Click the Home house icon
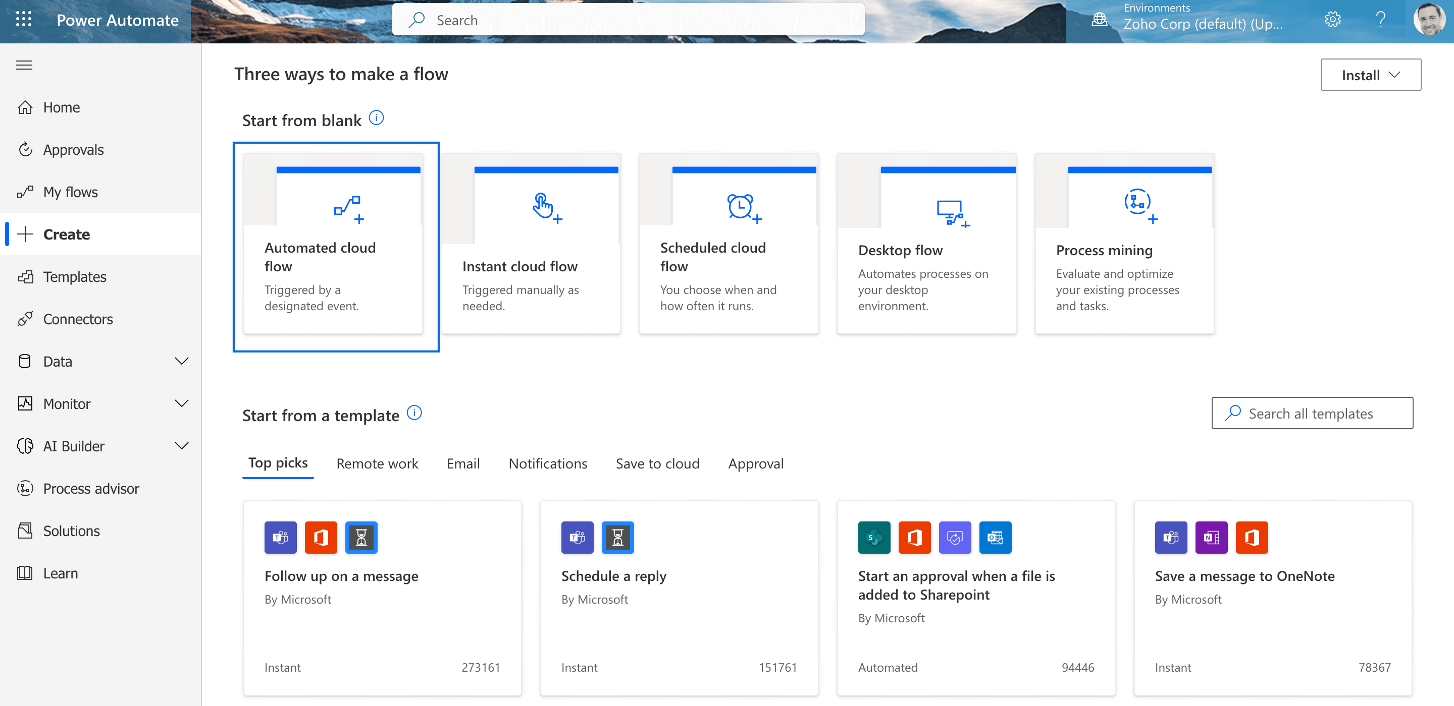Viewport: 1454px width, 706px height. [x=25, y=107]
